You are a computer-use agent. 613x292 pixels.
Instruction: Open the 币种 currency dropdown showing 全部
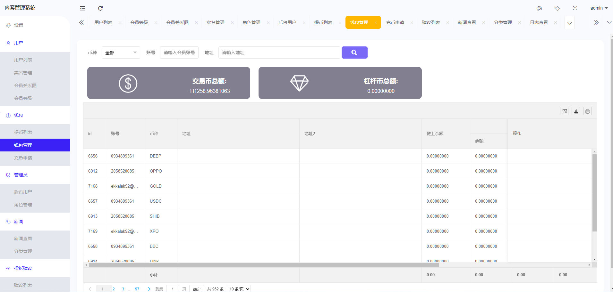pyautogui.click(x=121, y=52)
